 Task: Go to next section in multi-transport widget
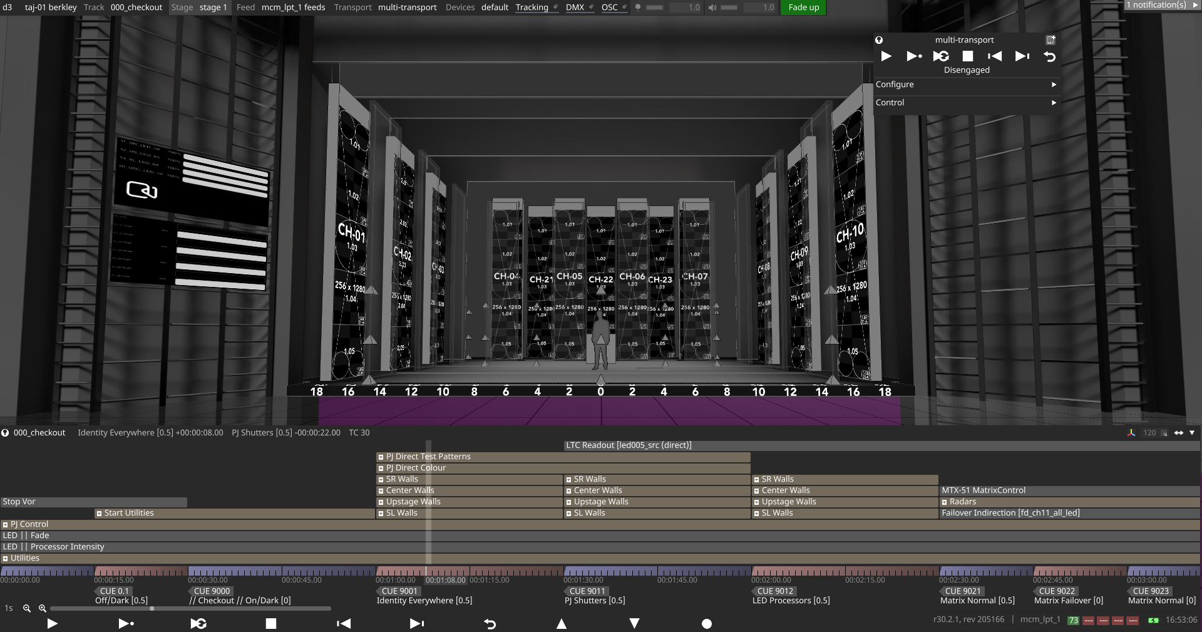[1022, 56]
